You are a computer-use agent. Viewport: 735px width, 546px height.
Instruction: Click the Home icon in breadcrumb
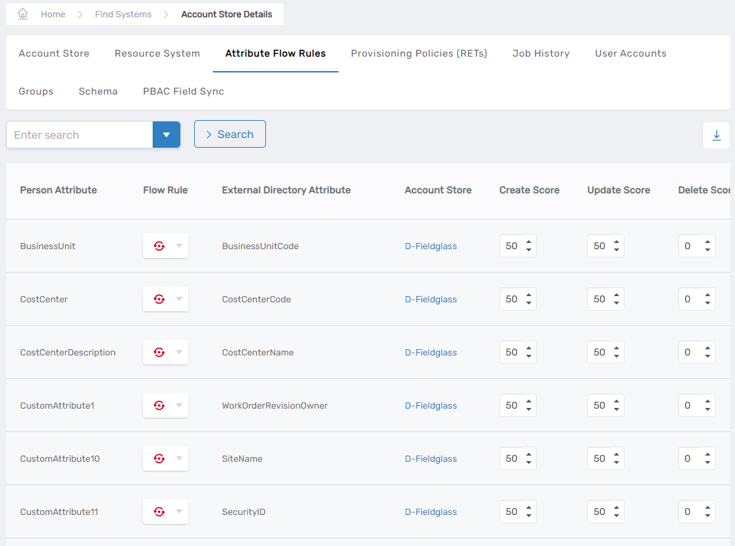coord(23,14)
